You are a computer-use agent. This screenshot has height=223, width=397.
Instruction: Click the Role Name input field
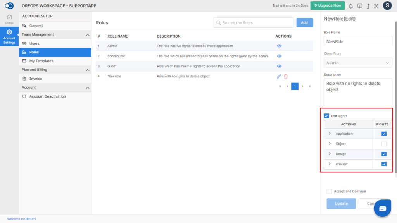[358, 41]
